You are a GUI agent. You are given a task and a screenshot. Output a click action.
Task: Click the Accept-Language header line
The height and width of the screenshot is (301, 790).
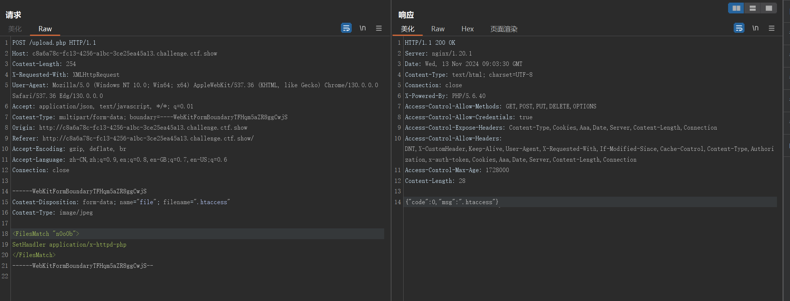coord(120,159)
